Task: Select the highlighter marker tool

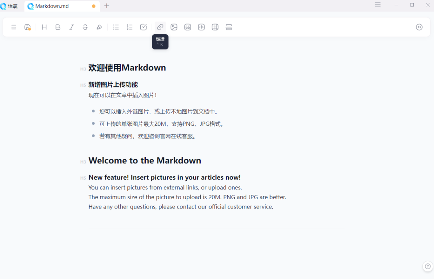Action: tap(99, 27)
